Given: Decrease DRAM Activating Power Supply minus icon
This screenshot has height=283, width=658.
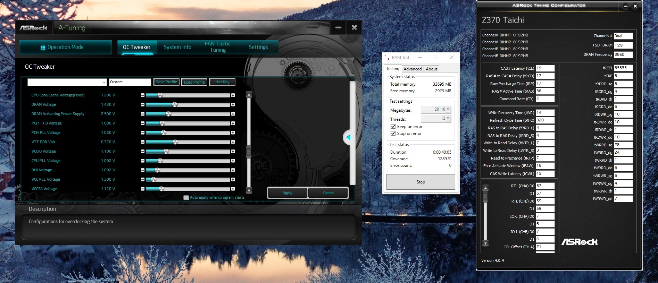Looking at the screenshot, I should coord(143,114).
